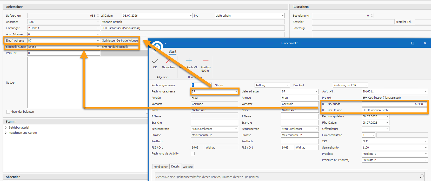Open the Firmenzahlstelle dropdown
The height and width of the screenshot is (181, 431).
click(x=373, y=135)
